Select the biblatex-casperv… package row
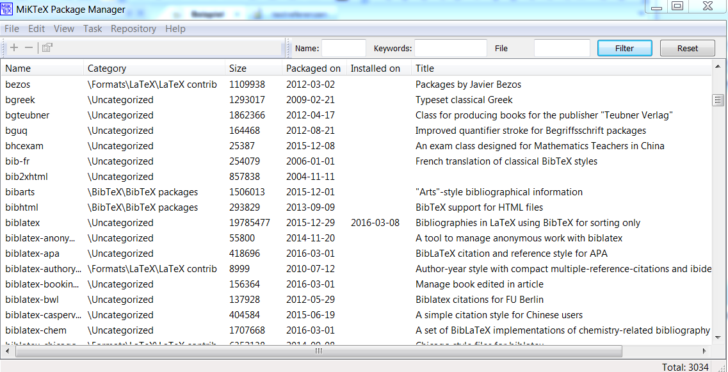This screenshot has width=728, height=372. click(x=357, y=315)
